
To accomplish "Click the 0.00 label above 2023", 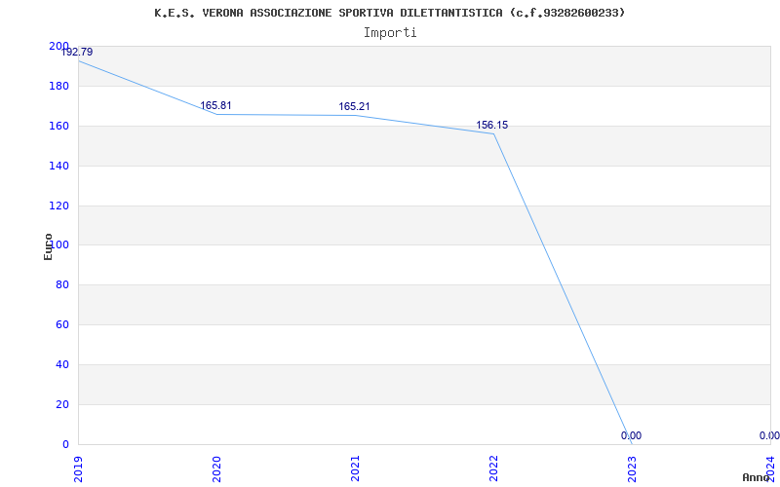I will point(631,435).
